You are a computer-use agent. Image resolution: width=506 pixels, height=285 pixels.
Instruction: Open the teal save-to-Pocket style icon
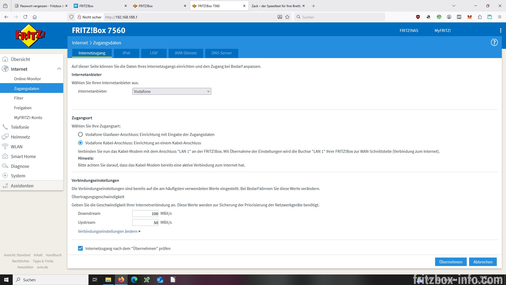[x=490, y=17]
